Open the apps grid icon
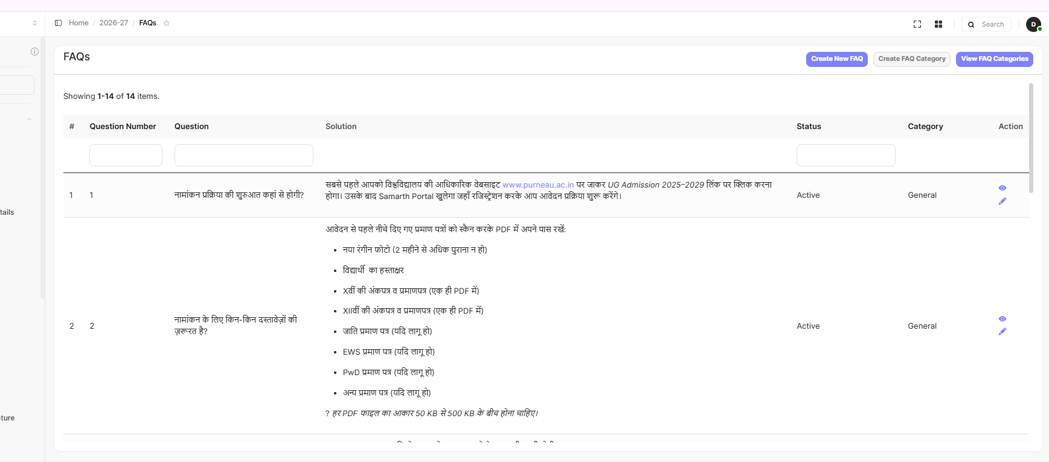 pyautogui.click(x=938, y=24)
